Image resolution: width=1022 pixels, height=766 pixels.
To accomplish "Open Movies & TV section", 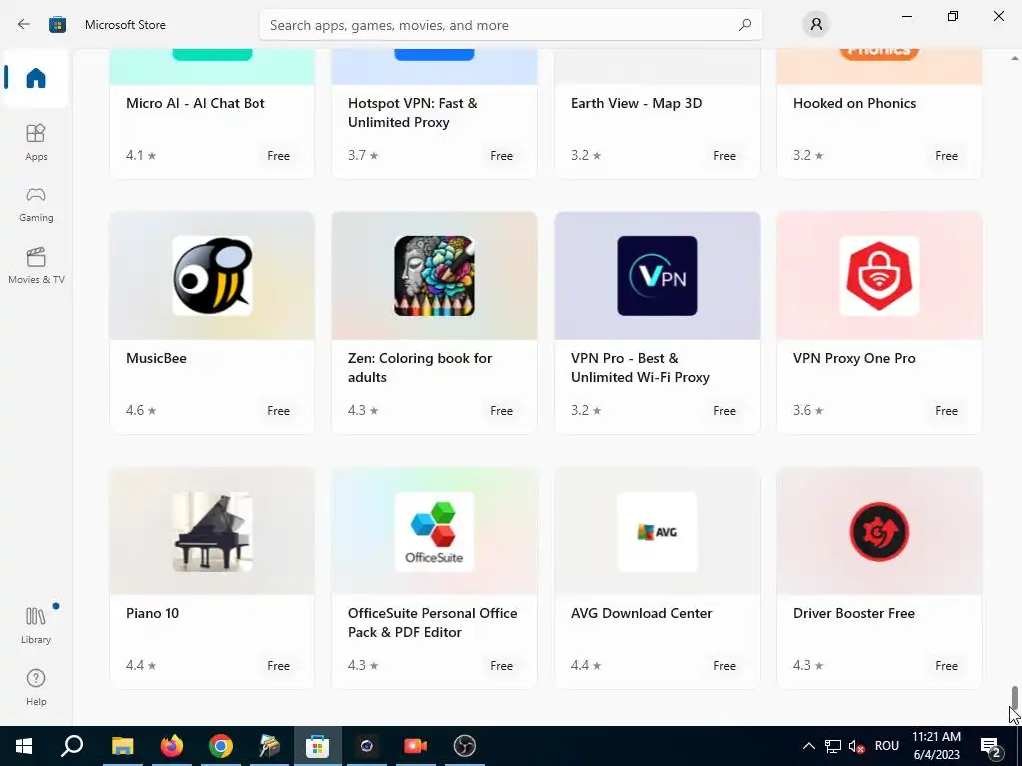I will [36, 265].
